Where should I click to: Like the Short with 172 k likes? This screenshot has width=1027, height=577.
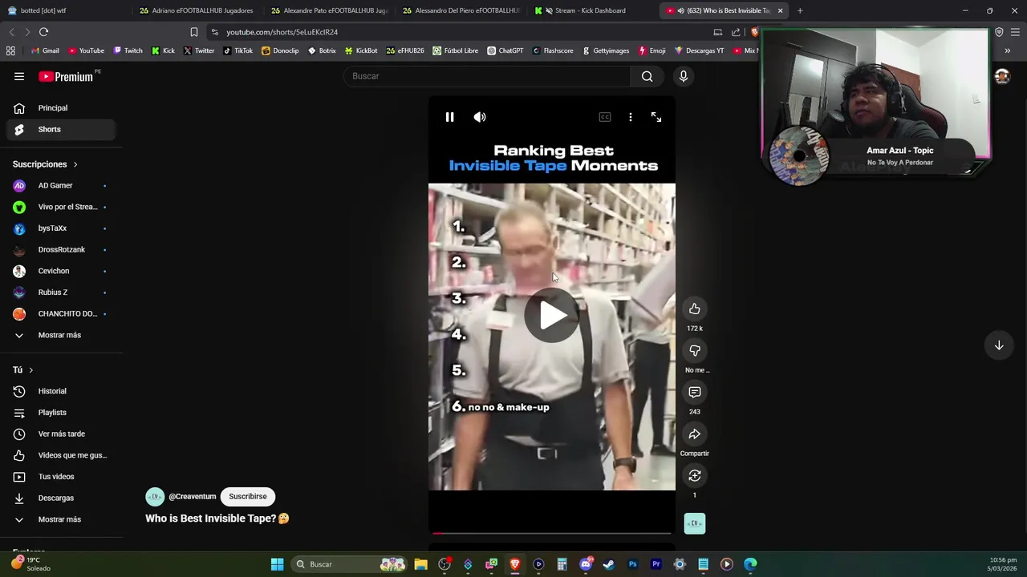pyautogui.click(x=695, y=309)
